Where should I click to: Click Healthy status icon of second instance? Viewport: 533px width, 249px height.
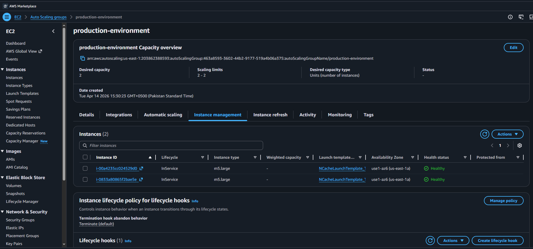coord(426,179)
